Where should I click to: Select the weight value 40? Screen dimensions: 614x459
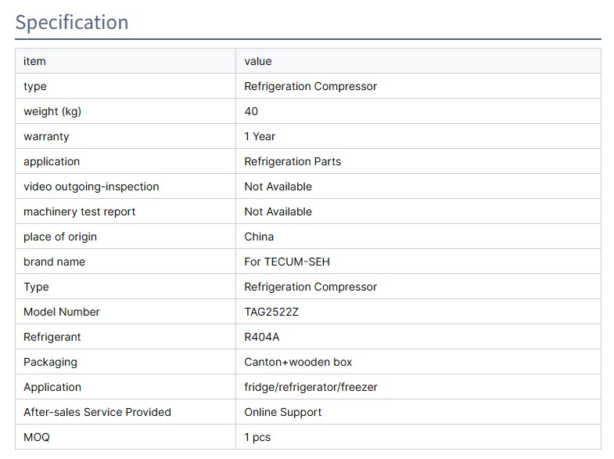click(251, 111)
